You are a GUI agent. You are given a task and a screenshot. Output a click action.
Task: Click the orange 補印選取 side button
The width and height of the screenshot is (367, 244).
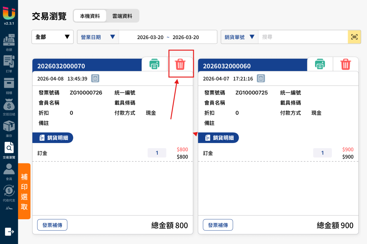pyautogui.click(x=24, y=191)
